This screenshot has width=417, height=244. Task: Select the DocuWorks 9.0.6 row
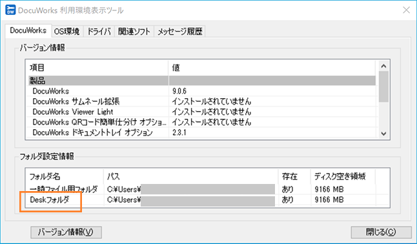pyautogui.click(x=201, y=91)
